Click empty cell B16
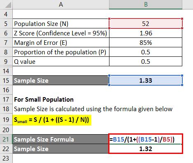The width and height of the screenshot is (193, 163). 146,90
